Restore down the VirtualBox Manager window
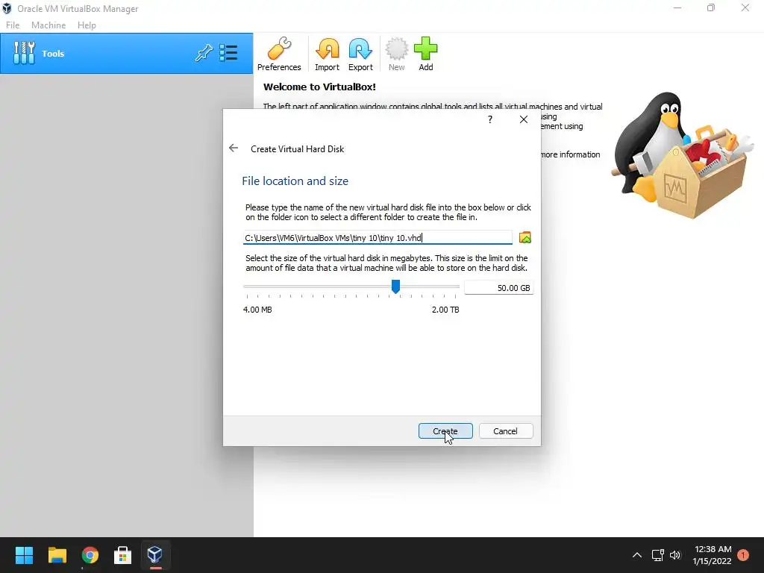Screen dimensions: 764x573 (x=711, y=7)
